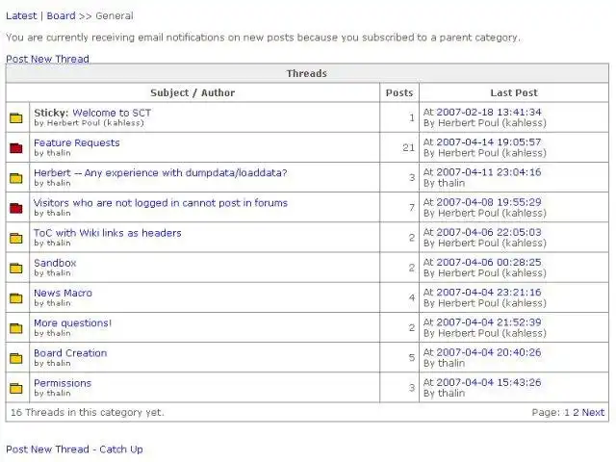The height and width of the screenshot is (462, 616).
Task: Click the email notifications subscription message
Action: [263, 38]
